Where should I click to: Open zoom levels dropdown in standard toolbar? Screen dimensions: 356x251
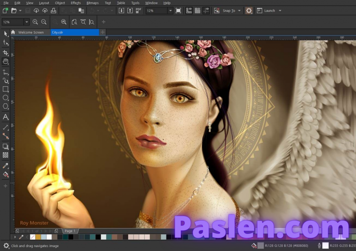click(170, 11)
